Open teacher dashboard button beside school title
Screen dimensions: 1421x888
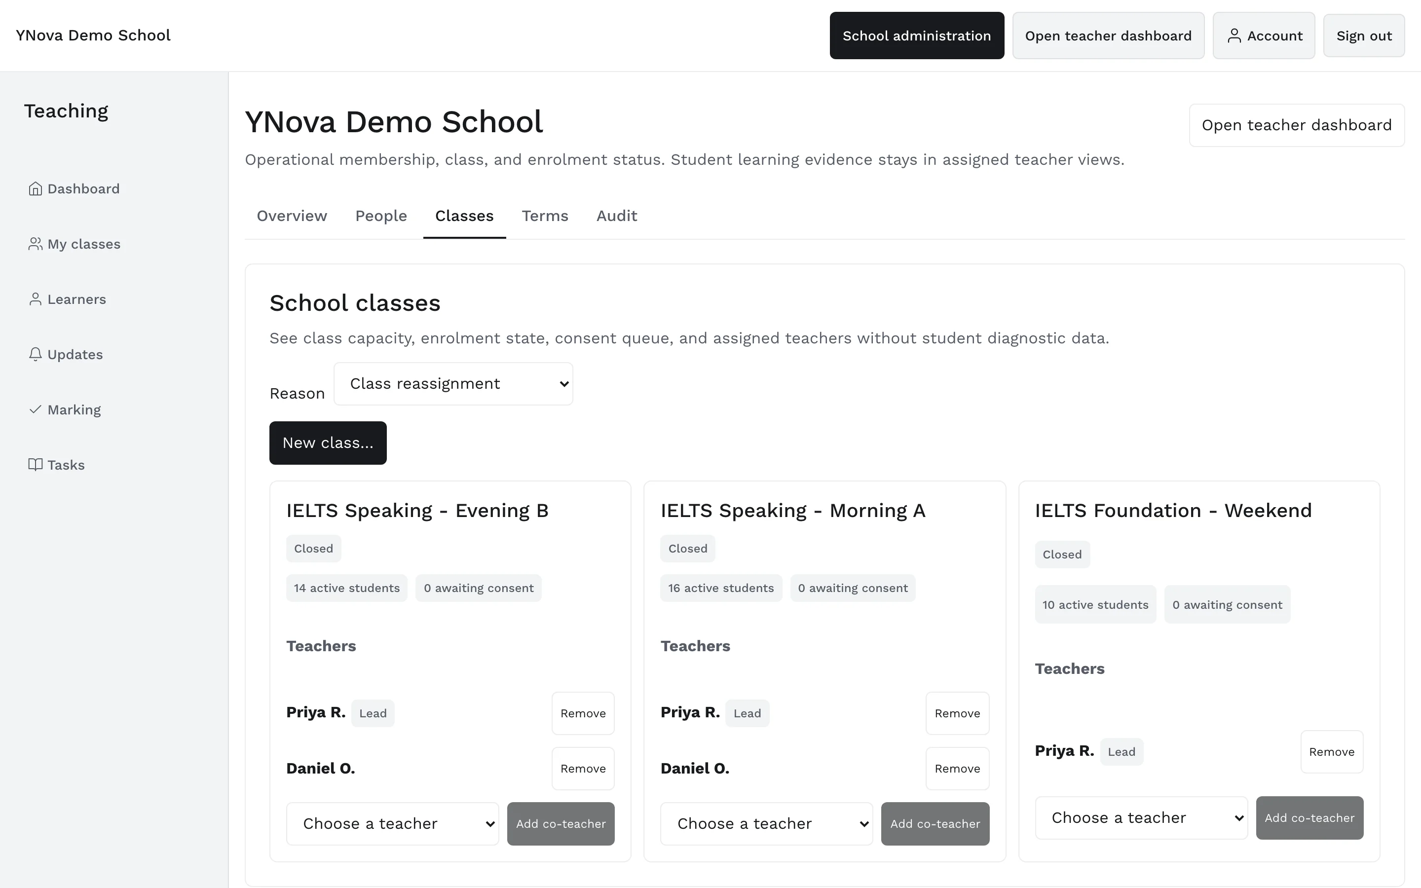1297,125
